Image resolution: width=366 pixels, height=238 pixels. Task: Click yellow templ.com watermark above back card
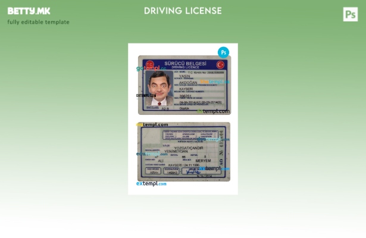[x=152, y=125]
